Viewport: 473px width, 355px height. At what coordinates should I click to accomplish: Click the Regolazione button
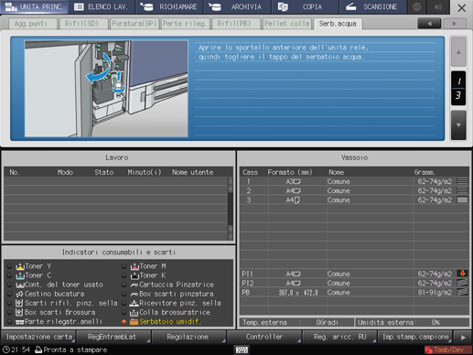188,337
